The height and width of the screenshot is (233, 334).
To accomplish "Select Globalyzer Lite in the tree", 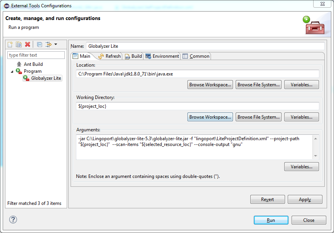I will tap(46, 78).
